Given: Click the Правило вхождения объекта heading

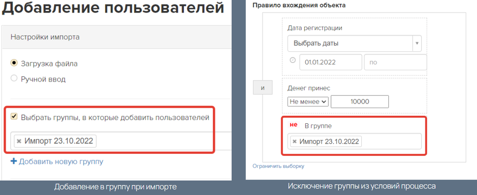Looking at the screenshot, I should [299, 6].
